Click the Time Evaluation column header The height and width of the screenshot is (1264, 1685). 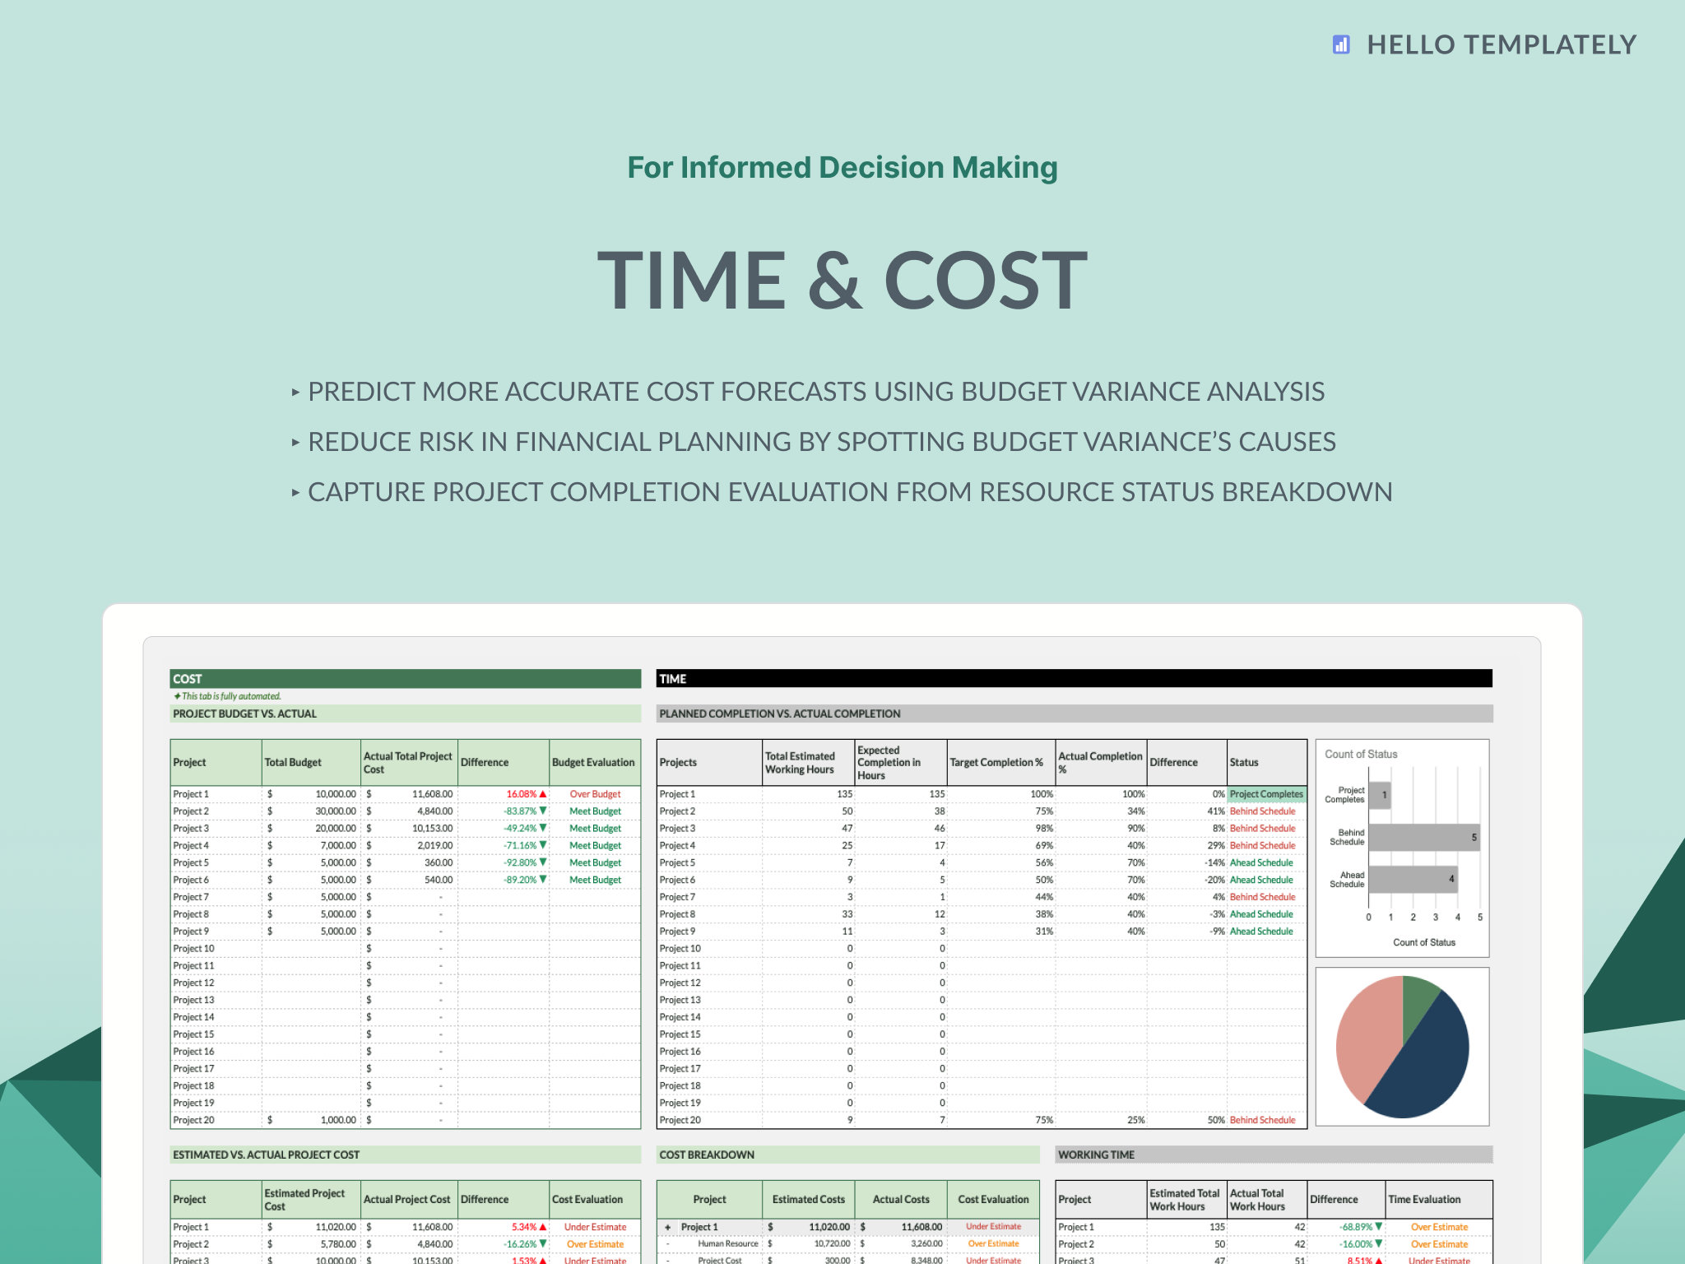(x=1439, y=1200)
